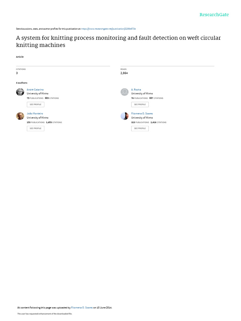This screenshot has height=321, width=241.
Task: Open André Catarino author name link
Action: coord(35,90)
